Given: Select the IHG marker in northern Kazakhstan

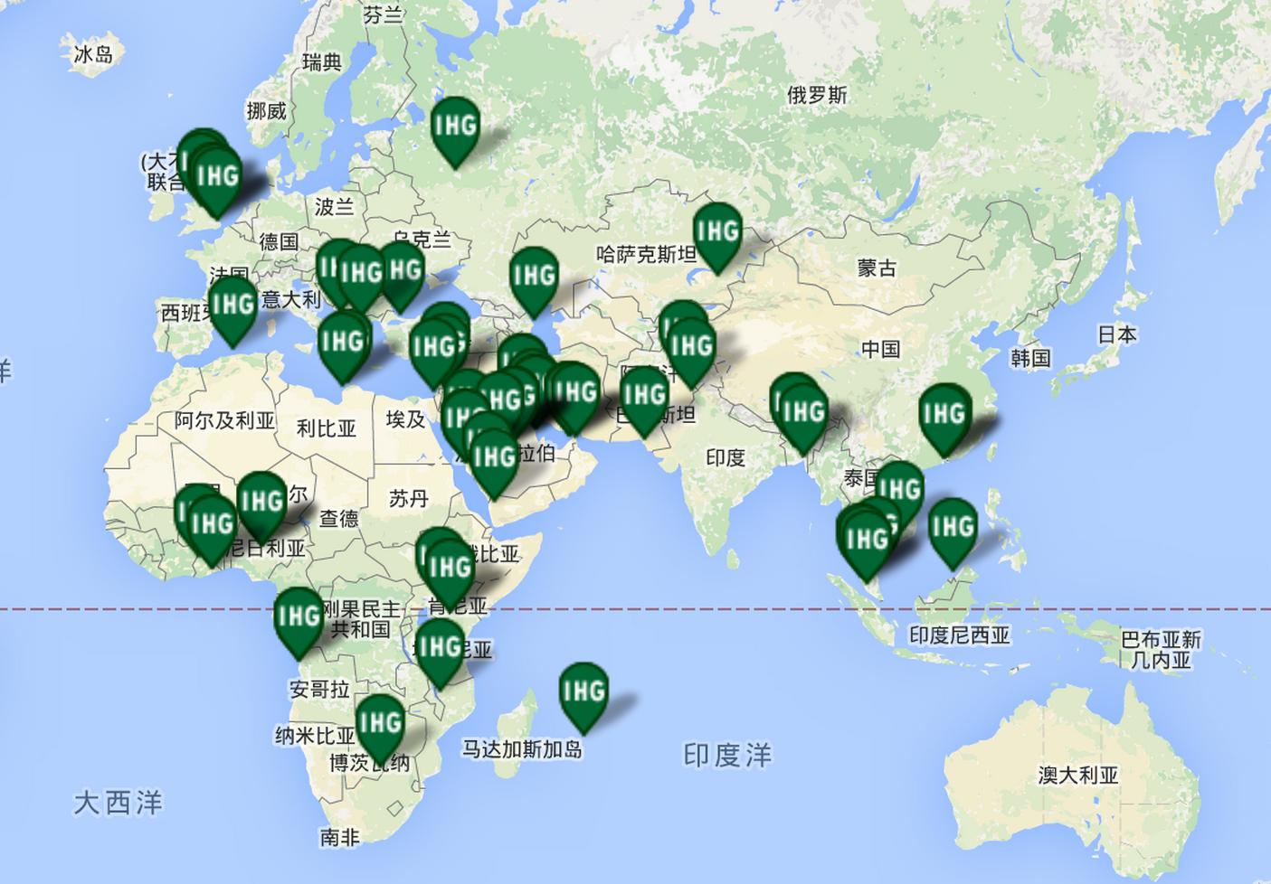Looking at the screenshot, I should [x=717, y=239].
